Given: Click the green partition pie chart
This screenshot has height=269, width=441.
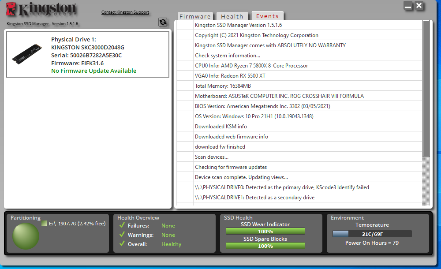Looking at the screenshot, I should [x=26, y=236].
